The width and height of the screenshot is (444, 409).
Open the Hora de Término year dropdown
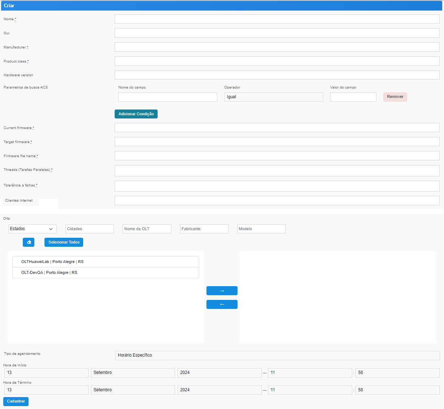(x=219, y=390)
